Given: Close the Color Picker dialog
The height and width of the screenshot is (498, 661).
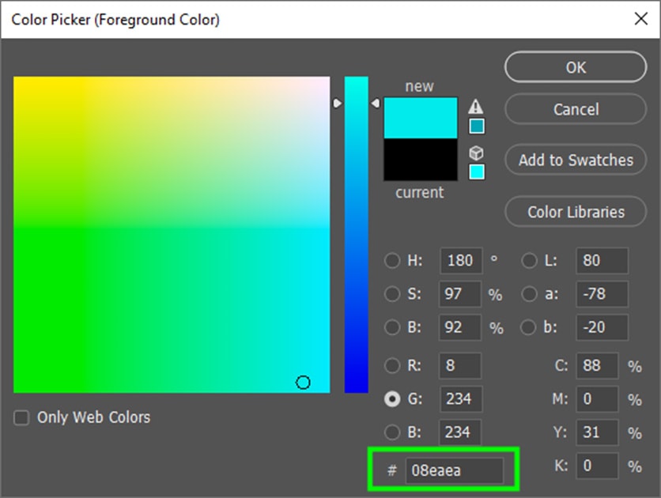Looking at the screenshot, I should pos(638,19).
